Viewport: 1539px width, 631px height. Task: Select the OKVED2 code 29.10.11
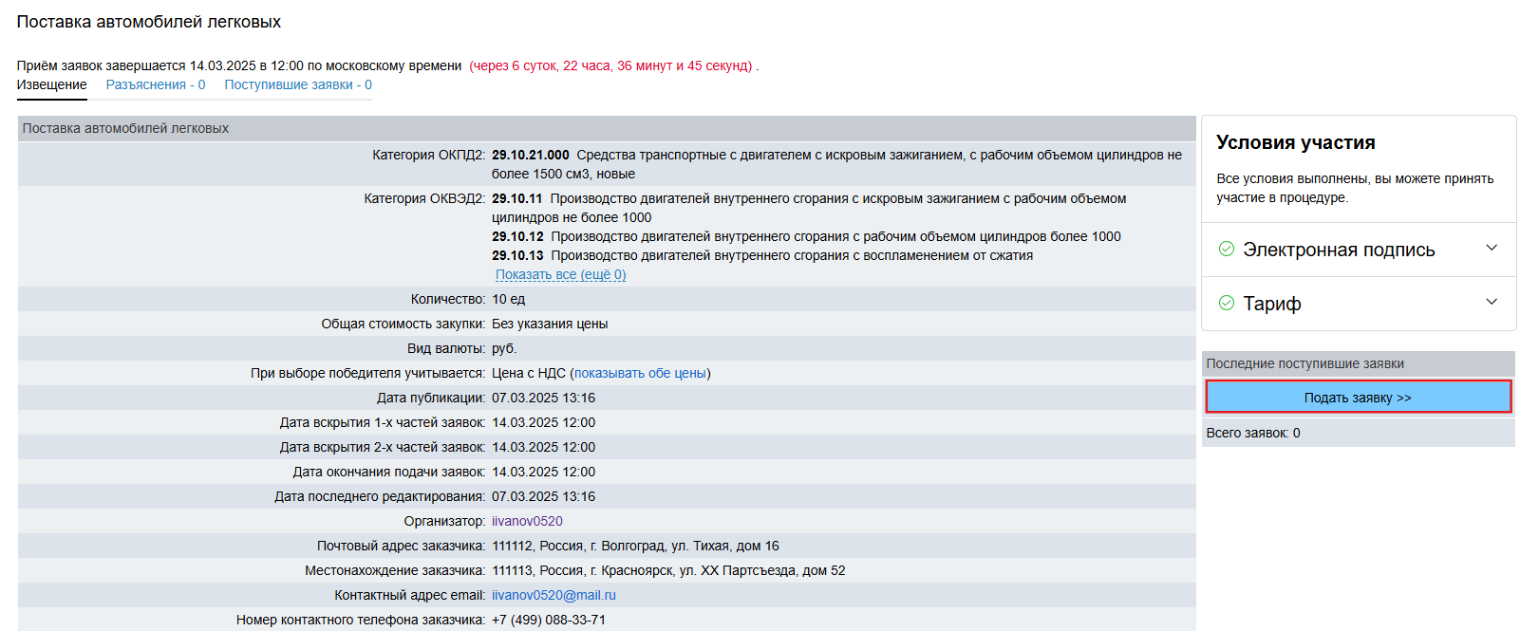tap(516, 199)
